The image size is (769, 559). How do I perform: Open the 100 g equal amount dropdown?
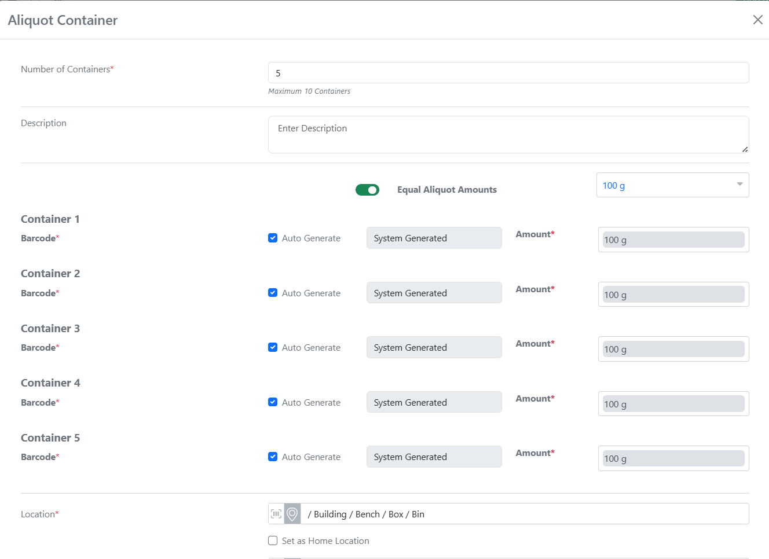tap(666, 185)
